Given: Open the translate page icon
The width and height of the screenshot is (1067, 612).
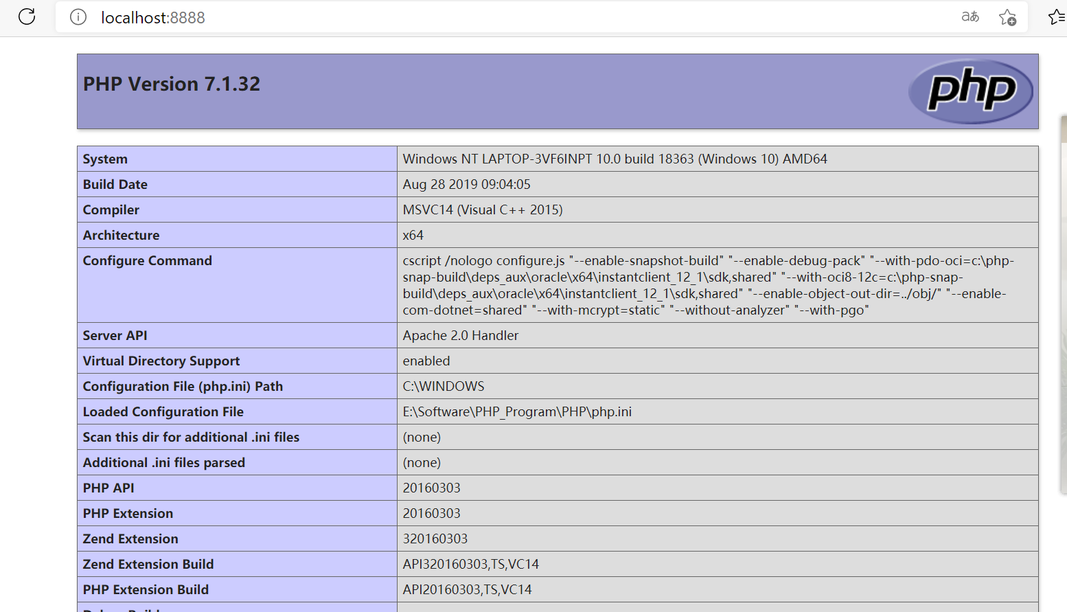Looking at the screenshot, I should (970, 16).
